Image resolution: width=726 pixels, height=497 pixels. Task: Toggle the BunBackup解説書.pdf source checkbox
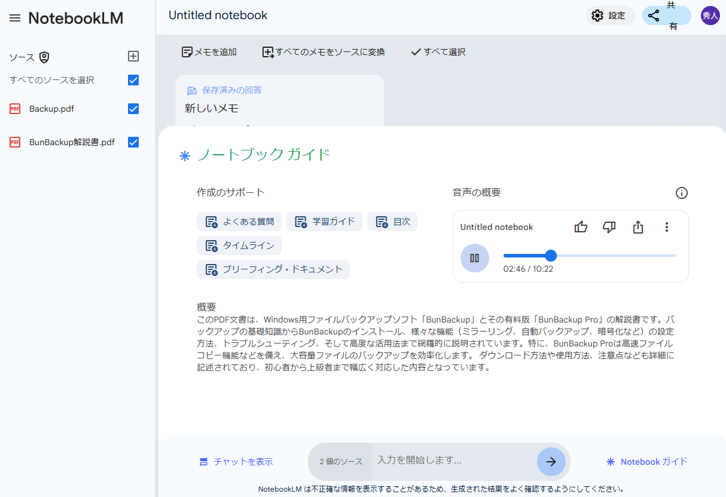point(133,142)
